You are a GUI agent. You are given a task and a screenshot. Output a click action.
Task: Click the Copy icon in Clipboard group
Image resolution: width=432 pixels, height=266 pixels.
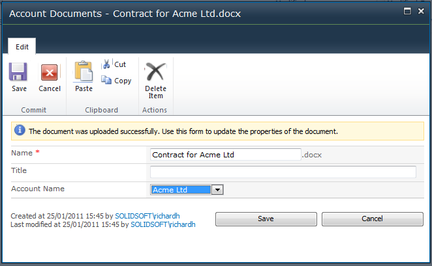pos(107,81)
